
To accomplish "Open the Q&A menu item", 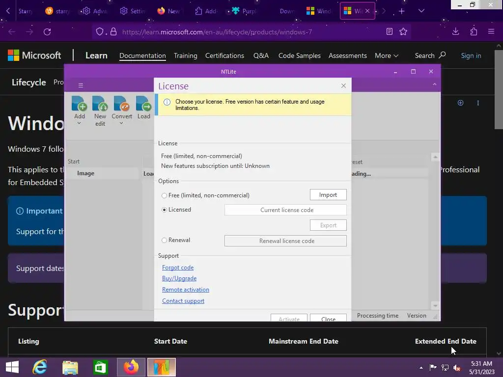I will click(261, 56).
